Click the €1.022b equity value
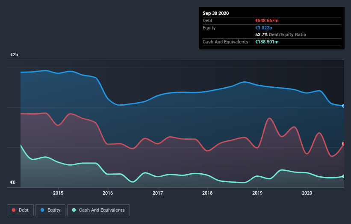 coord(263,28)
